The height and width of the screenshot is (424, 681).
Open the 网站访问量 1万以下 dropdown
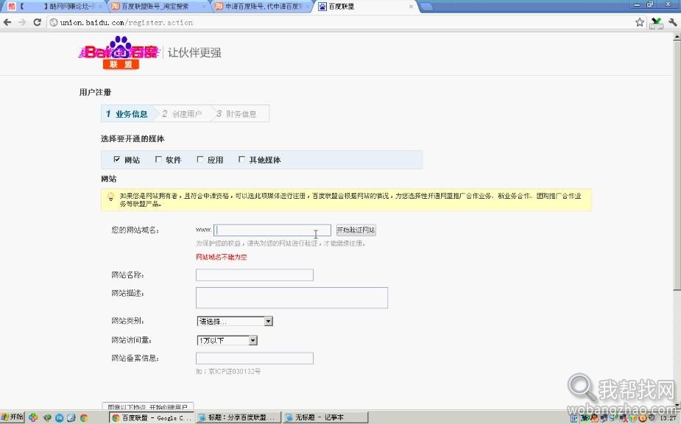pyautogui.click(x=227, y=341)
